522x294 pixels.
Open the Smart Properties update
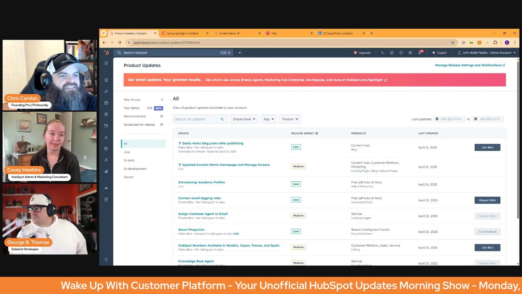pos(191,230)
